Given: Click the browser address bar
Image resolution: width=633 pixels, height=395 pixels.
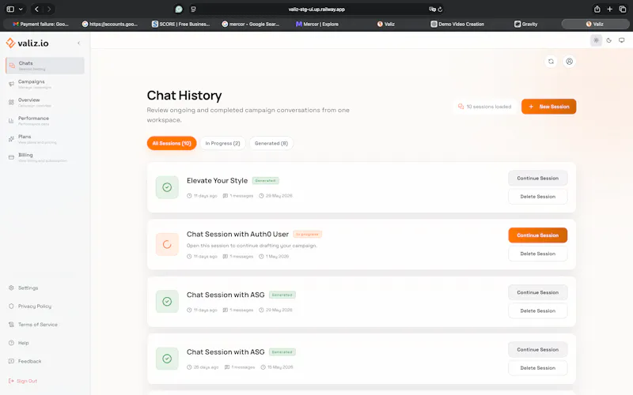Looking at the screenshot, I should [x=316, y=9].
